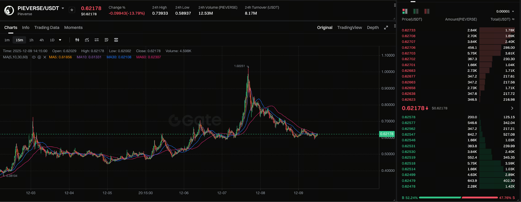Open chart settings sliders icon
This screenshot has height=202, width=521.
[x=97, y=40]
